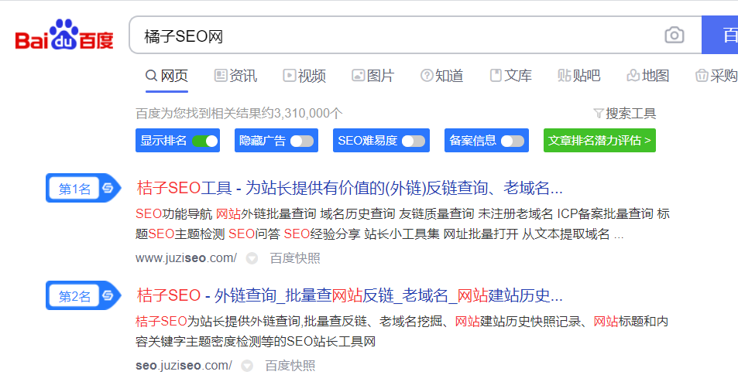The height and width of the screenshot is (375, 738).
Task: Expand dropdown arrow beside seo.juziseo.com
Action: point(247,366)
